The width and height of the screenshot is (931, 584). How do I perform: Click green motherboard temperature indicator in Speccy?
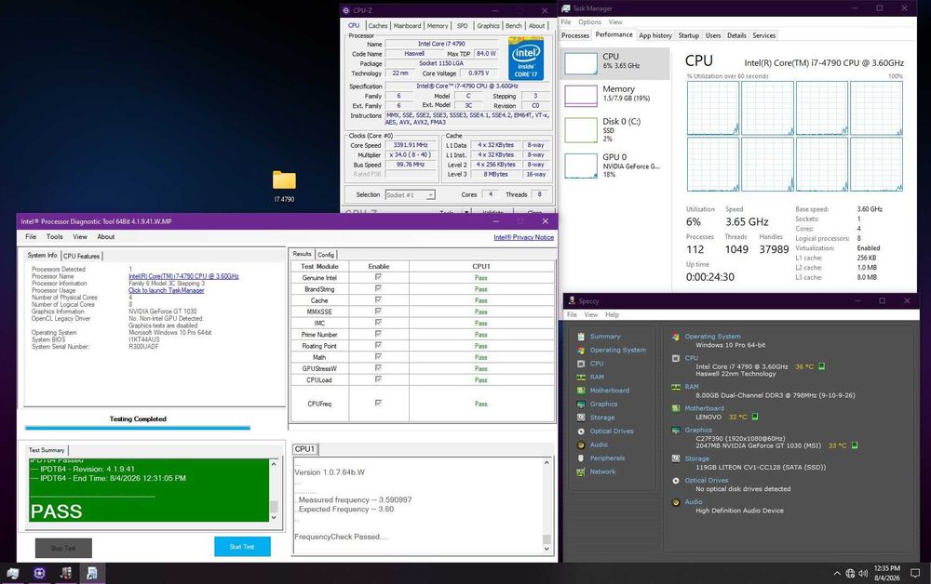[x=755, y=417]
